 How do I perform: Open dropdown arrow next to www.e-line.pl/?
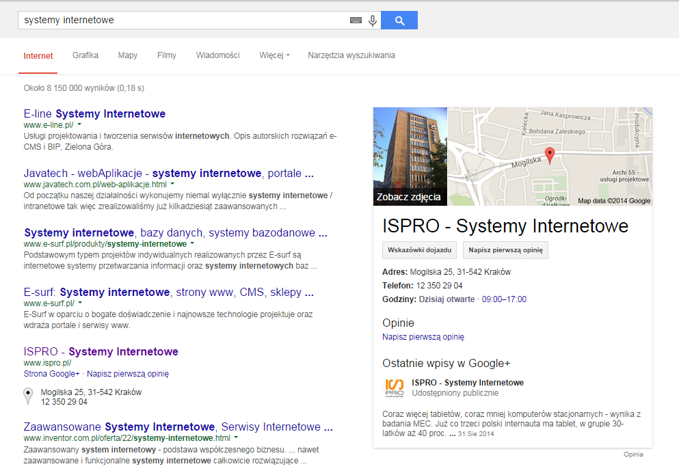pyautogui.click(x=79, y=124)
